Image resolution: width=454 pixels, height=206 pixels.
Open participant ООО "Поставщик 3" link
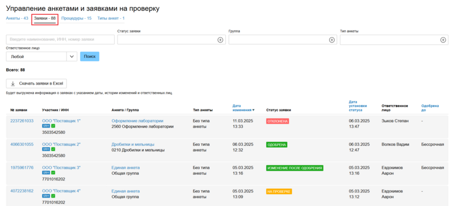[x=61, y=167]
